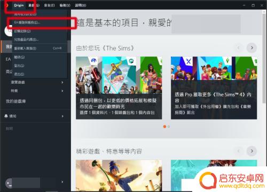Viewport: 267px width, 192px height.
Task: Click previous arrow in The Sims carousel
Action: (x=238, y=47)
